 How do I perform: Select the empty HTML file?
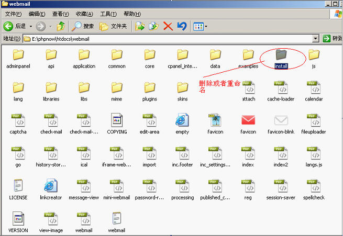[x=182, y=124]
